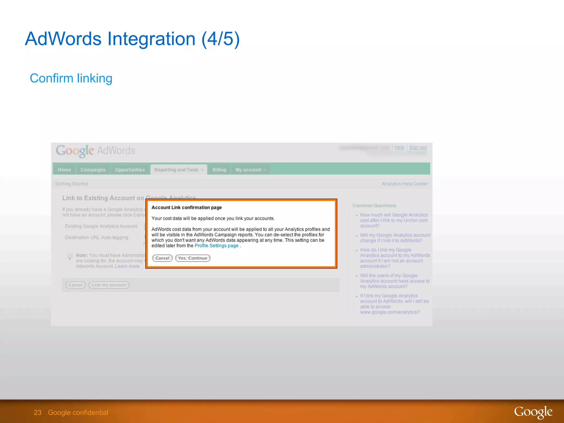
Task: Click the Link my account button
Action: [109, 285]
